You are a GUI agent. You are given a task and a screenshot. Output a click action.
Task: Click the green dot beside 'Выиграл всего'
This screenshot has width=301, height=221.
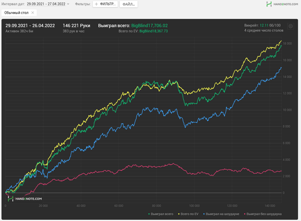pyautogui.click(x=149, y=214)
